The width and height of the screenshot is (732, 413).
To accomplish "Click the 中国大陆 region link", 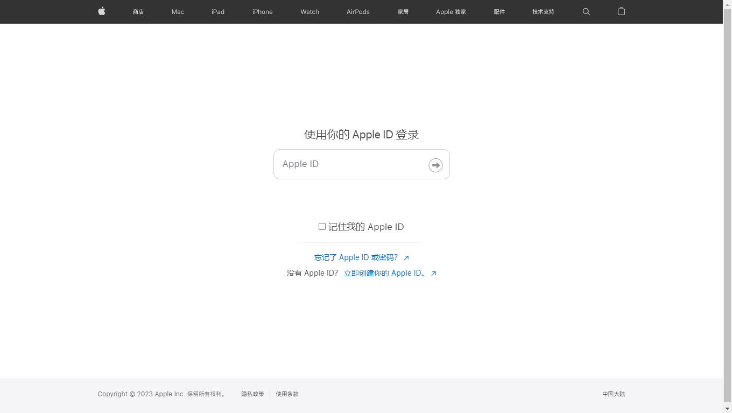I will click(614, 394).
